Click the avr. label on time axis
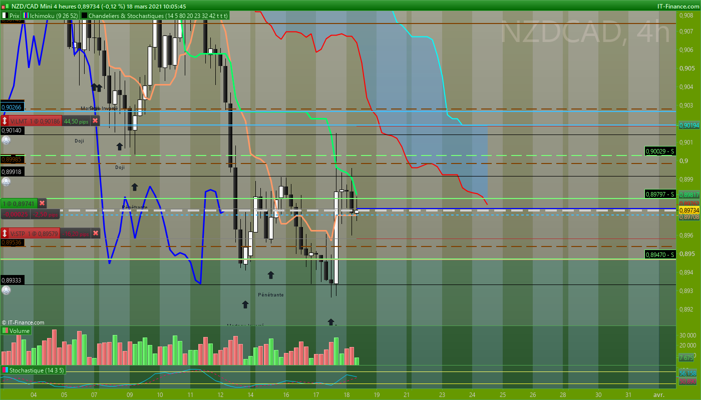 pos(660,394)
